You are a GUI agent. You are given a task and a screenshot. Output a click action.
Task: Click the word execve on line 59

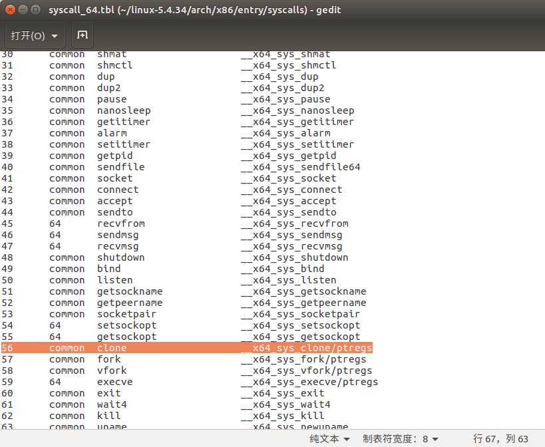click(x=114, y=382)
